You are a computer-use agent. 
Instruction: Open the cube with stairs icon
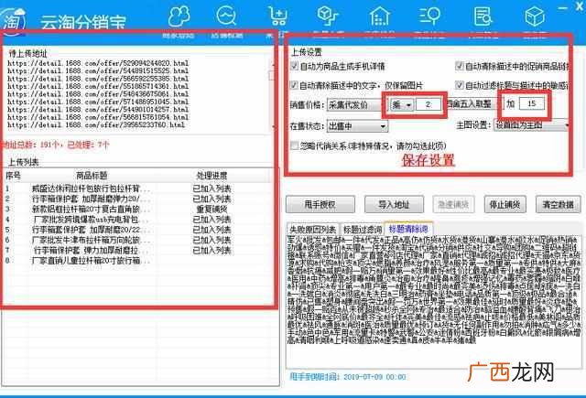(x=328, y=16)
